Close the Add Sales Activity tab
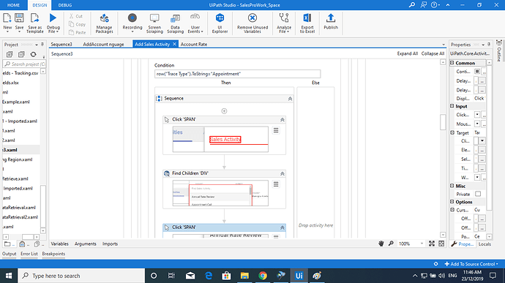 click(x=174, y=44)
